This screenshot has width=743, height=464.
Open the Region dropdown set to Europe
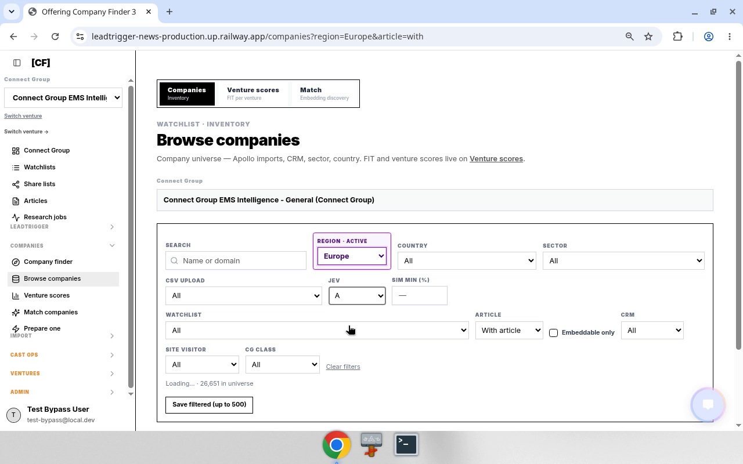click(352, 256)
